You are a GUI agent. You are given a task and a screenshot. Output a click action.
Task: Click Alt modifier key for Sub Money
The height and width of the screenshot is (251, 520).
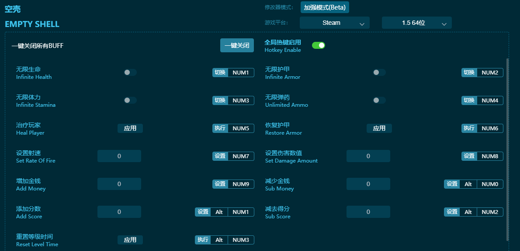click(x=468, y=184)
